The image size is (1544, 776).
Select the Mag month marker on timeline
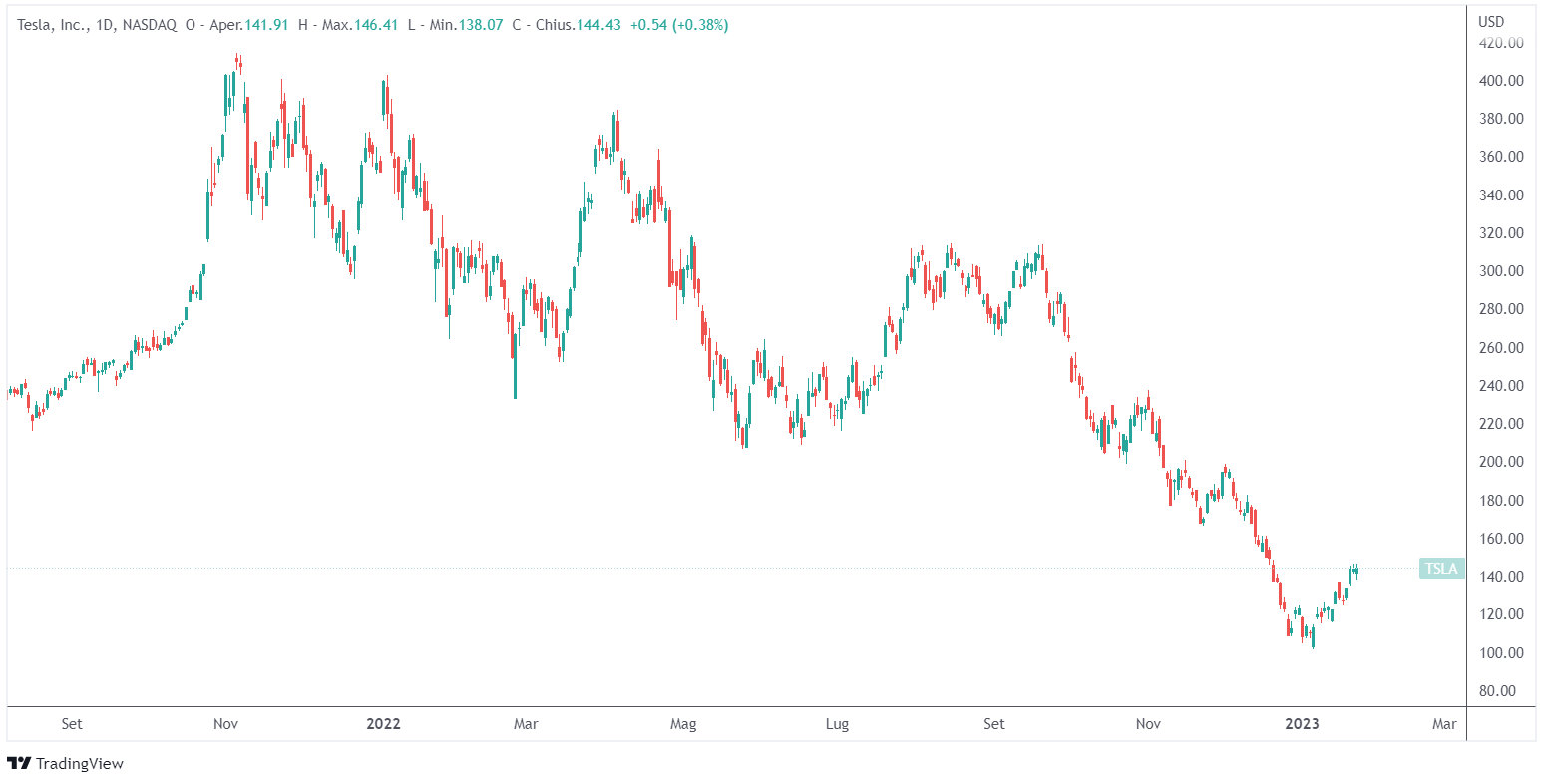click(682, 723)
